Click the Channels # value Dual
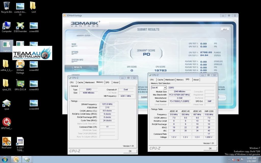 coord(126,89)
